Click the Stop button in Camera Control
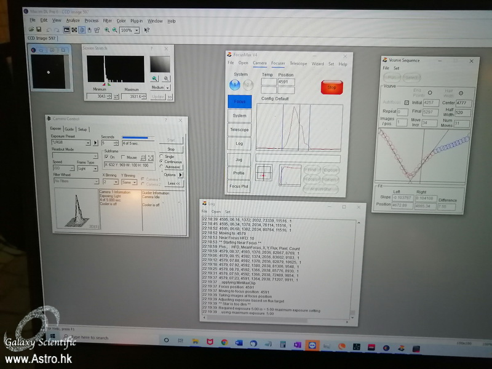The height and width of the screenshot is (369, 492). [171, 149]
